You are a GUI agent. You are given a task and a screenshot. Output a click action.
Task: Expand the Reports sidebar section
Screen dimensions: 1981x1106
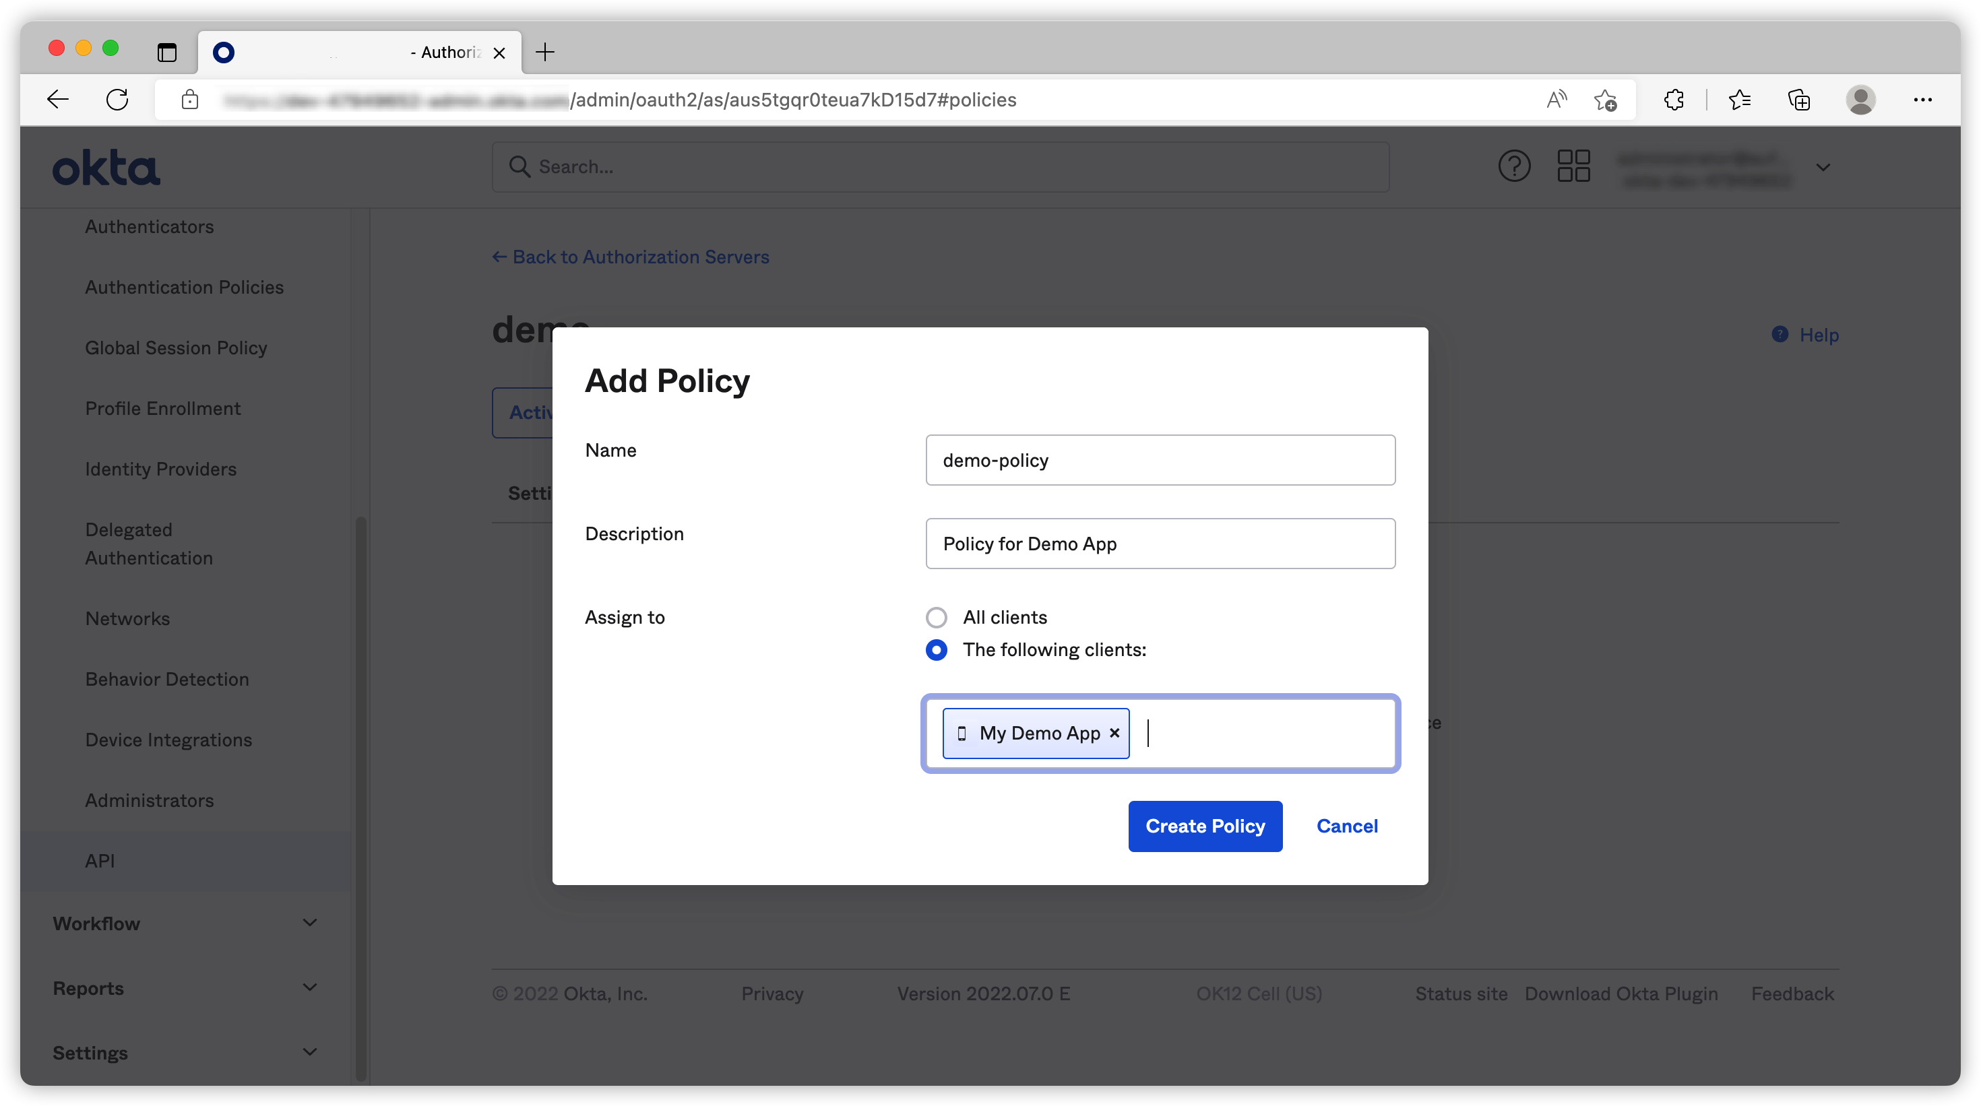point(185,987)
